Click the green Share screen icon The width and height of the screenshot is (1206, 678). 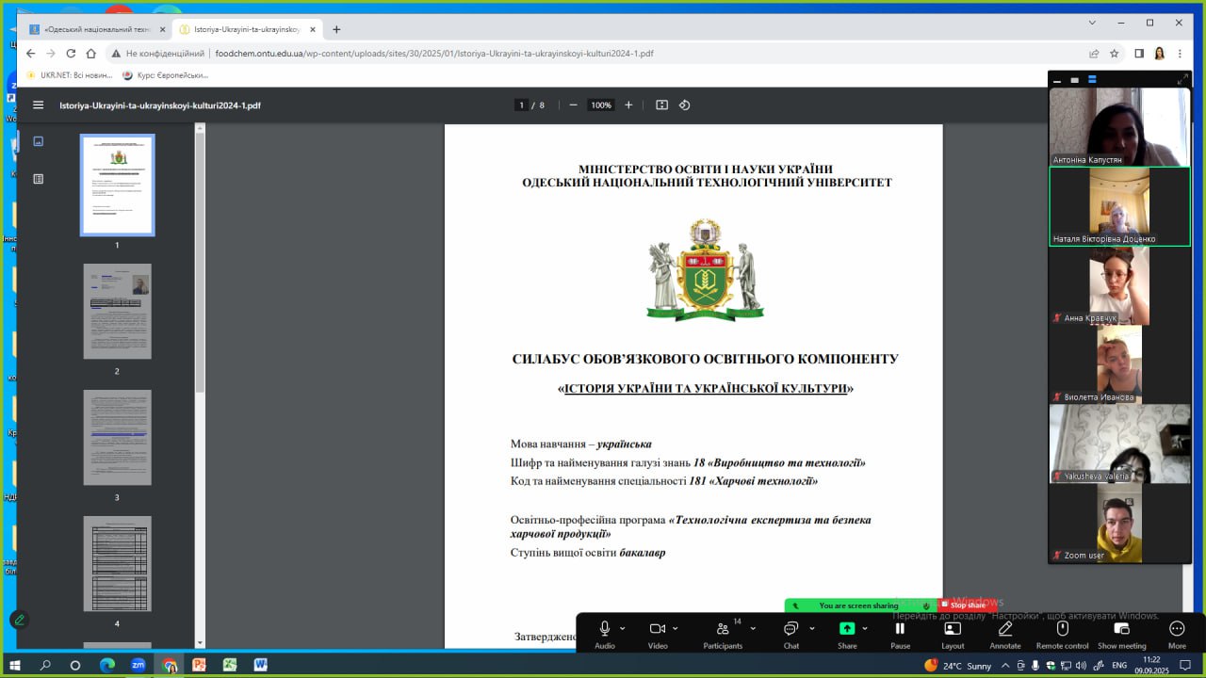pyautogui.click(x=847, y=628)
